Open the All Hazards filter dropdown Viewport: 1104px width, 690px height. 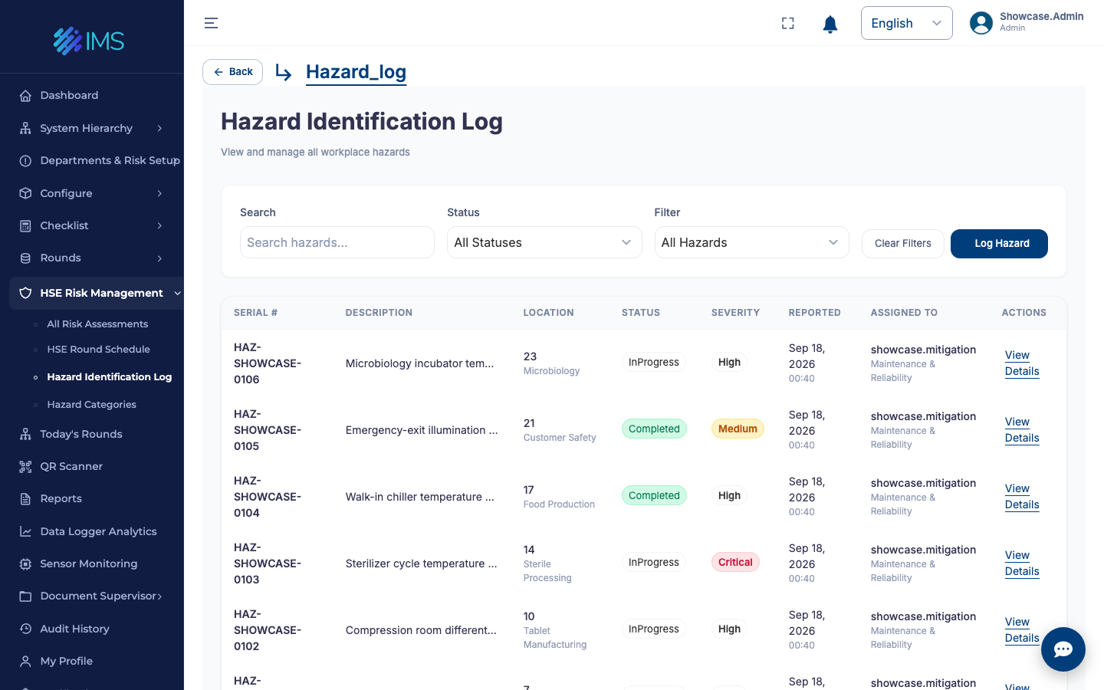[x=751, y=242]
